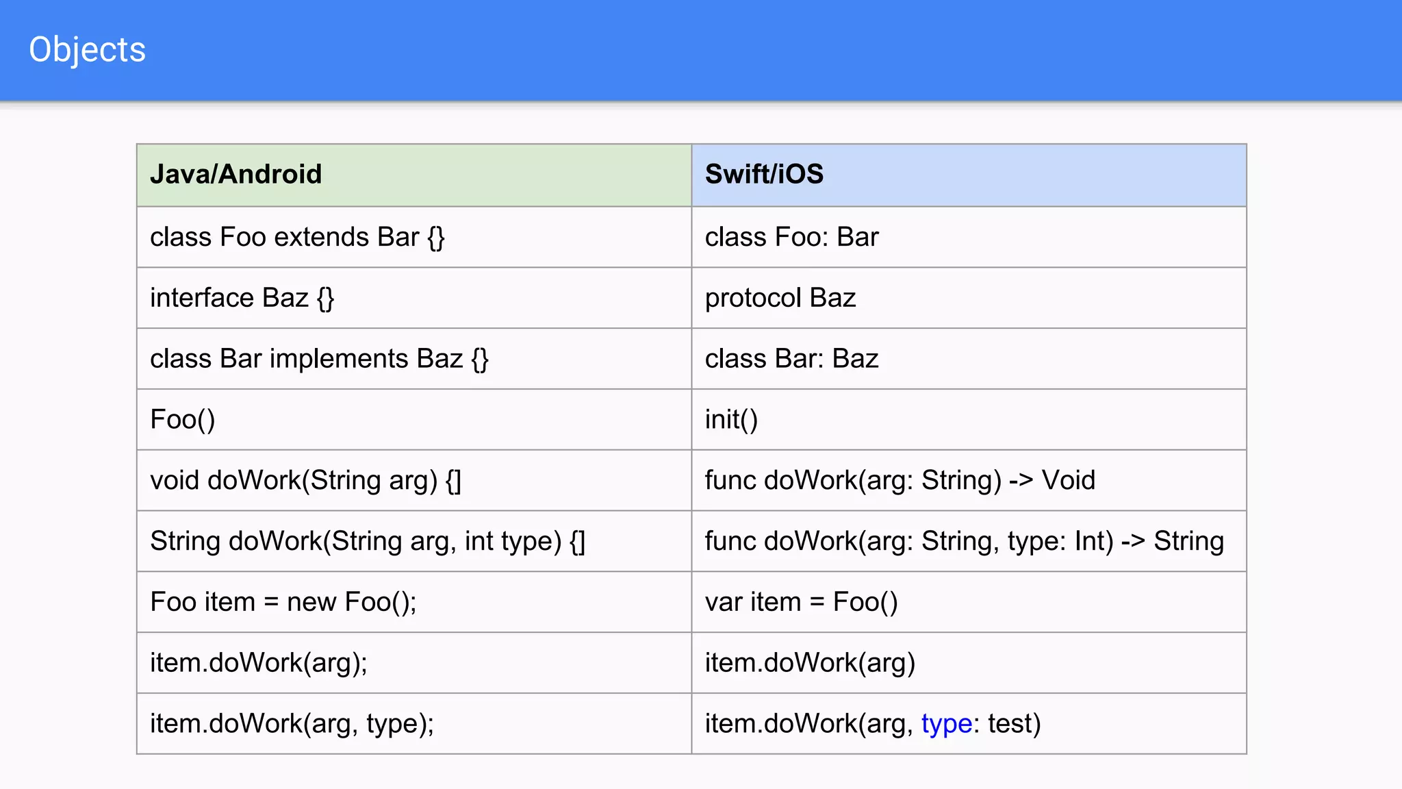Click the "void doWork(String arg)" cell
This screenshot has width=1402, height=789.
point(305,481)
